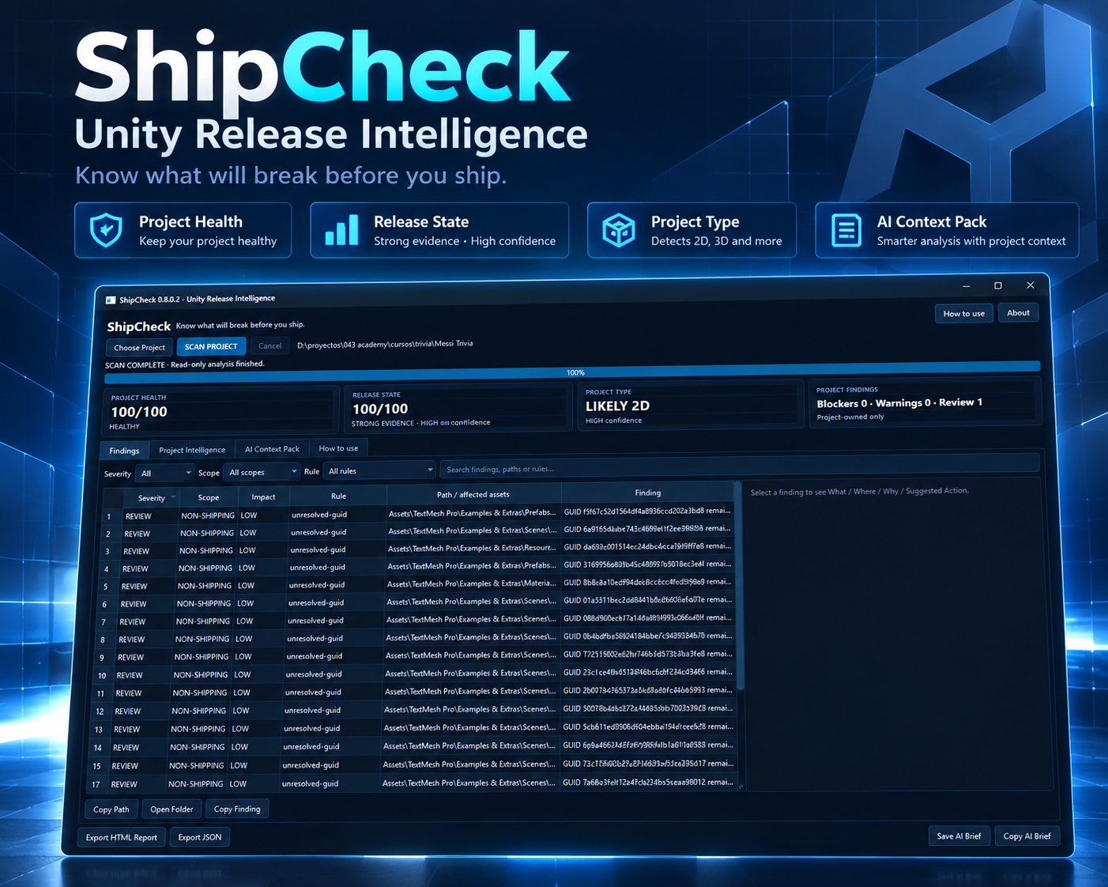Open the Severity filter dropdown
This screenshot has height=887, width=1108.
164,473
